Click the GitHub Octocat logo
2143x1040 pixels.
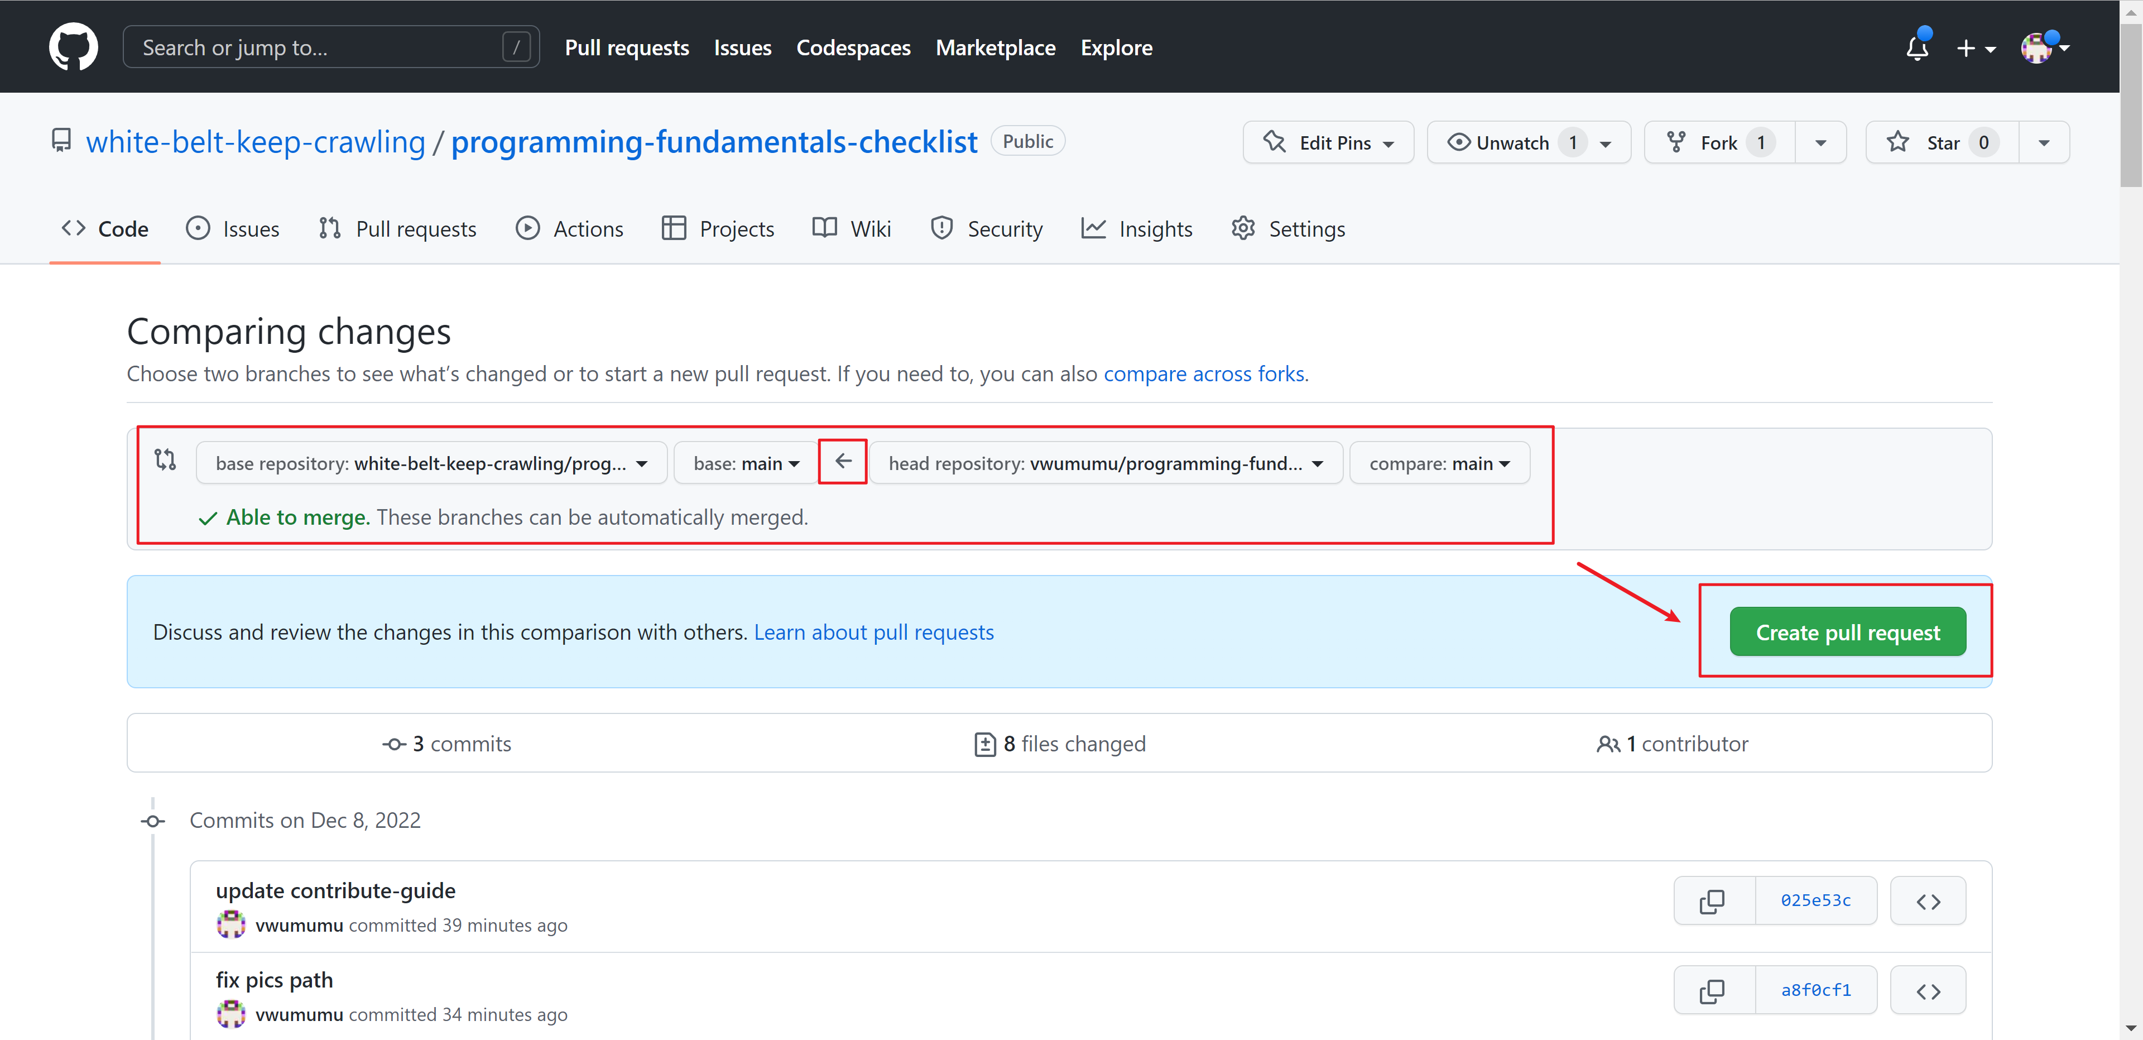pos(73,46)
